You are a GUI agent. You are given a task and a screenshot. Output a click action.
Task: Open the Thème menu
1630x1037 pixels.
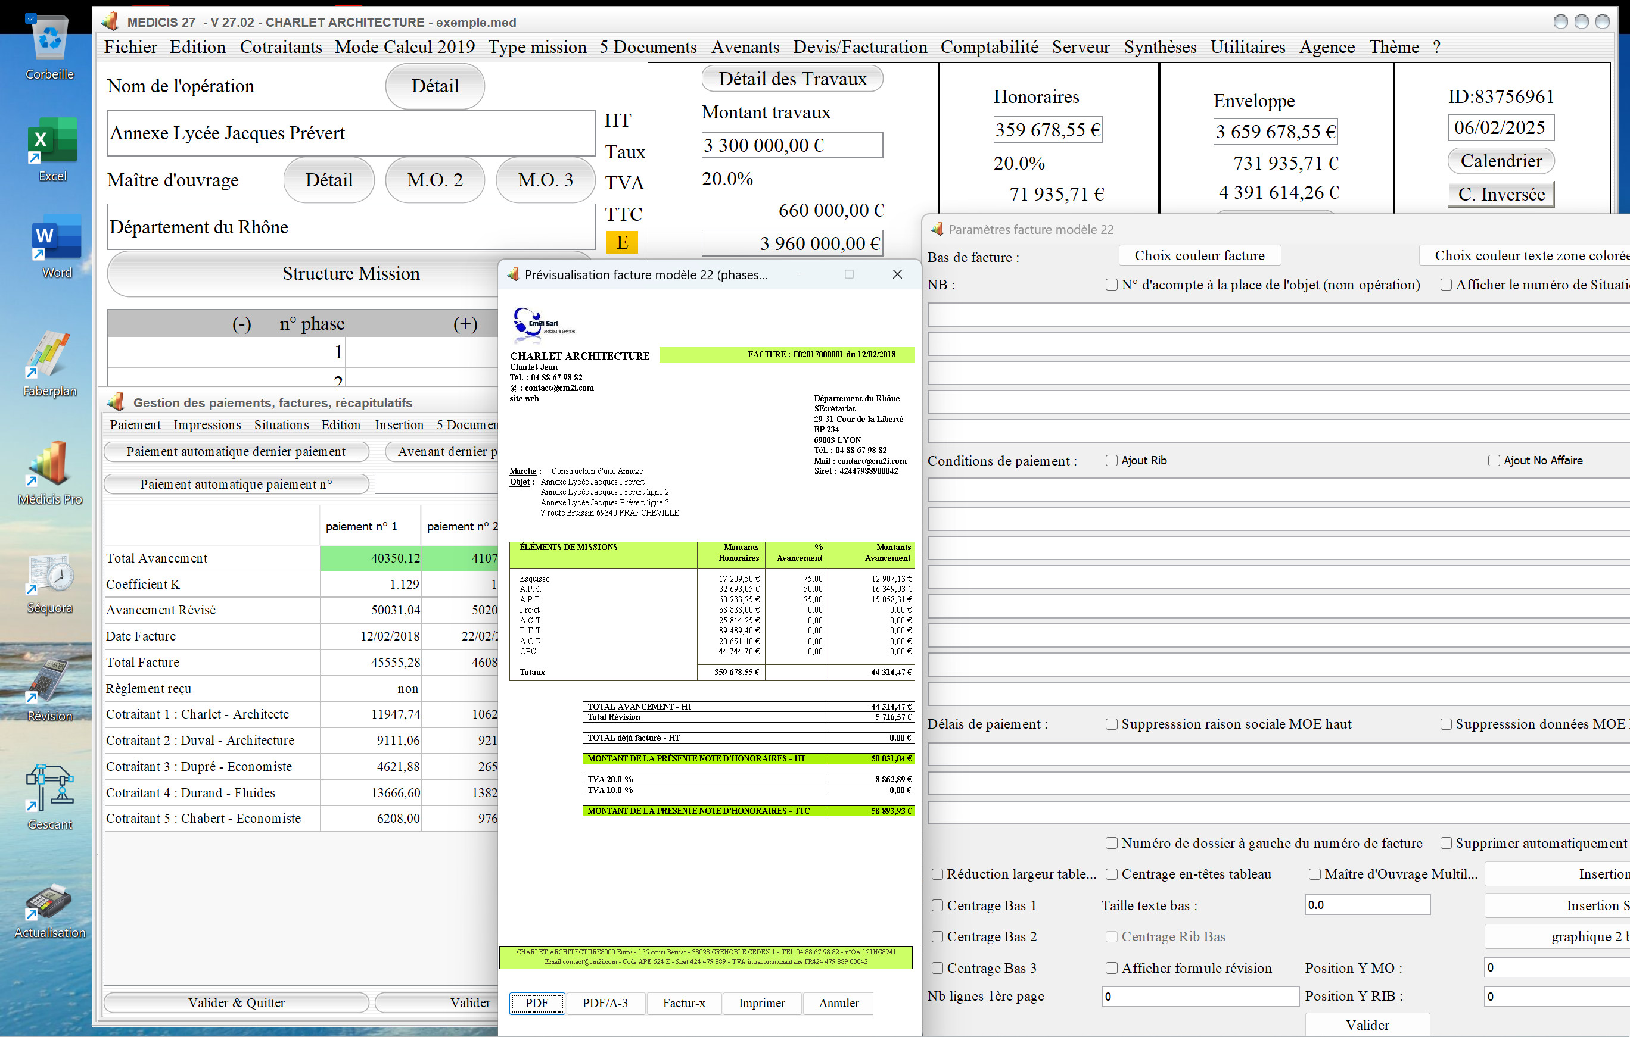[x=1393, y=46]
